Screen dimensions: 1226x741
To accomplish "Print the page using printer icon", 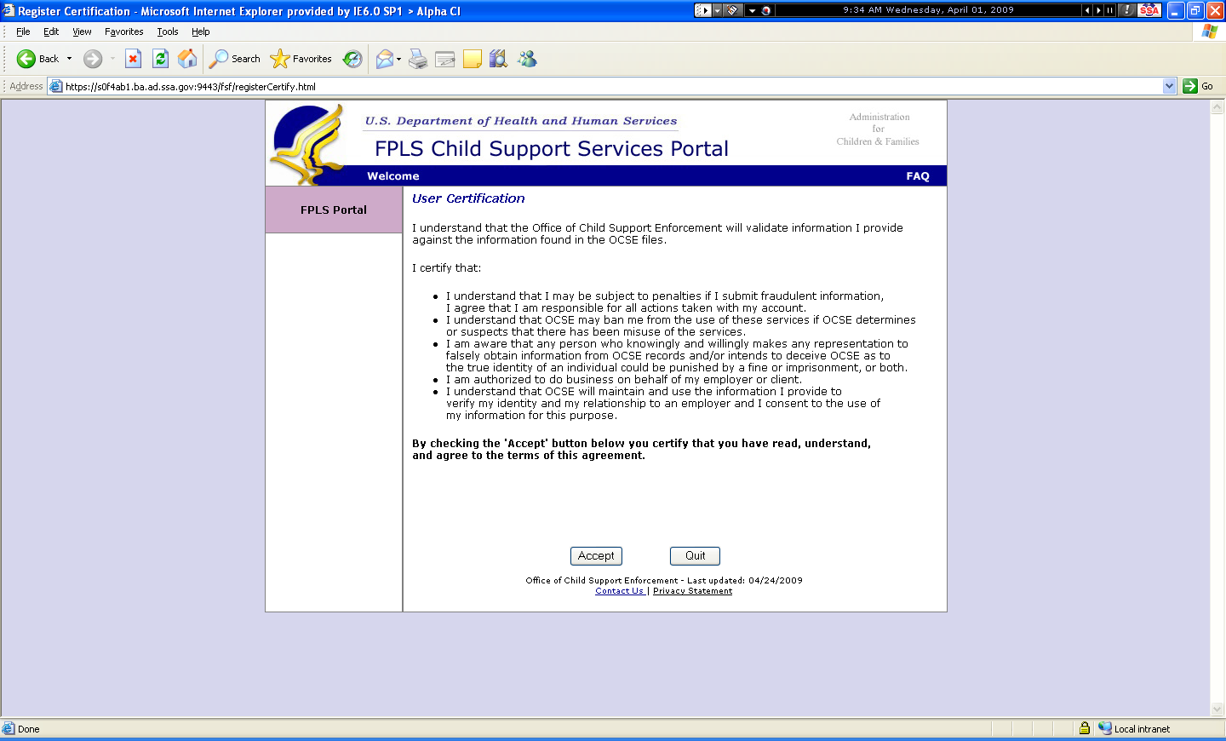I will [x=418, y=59].
